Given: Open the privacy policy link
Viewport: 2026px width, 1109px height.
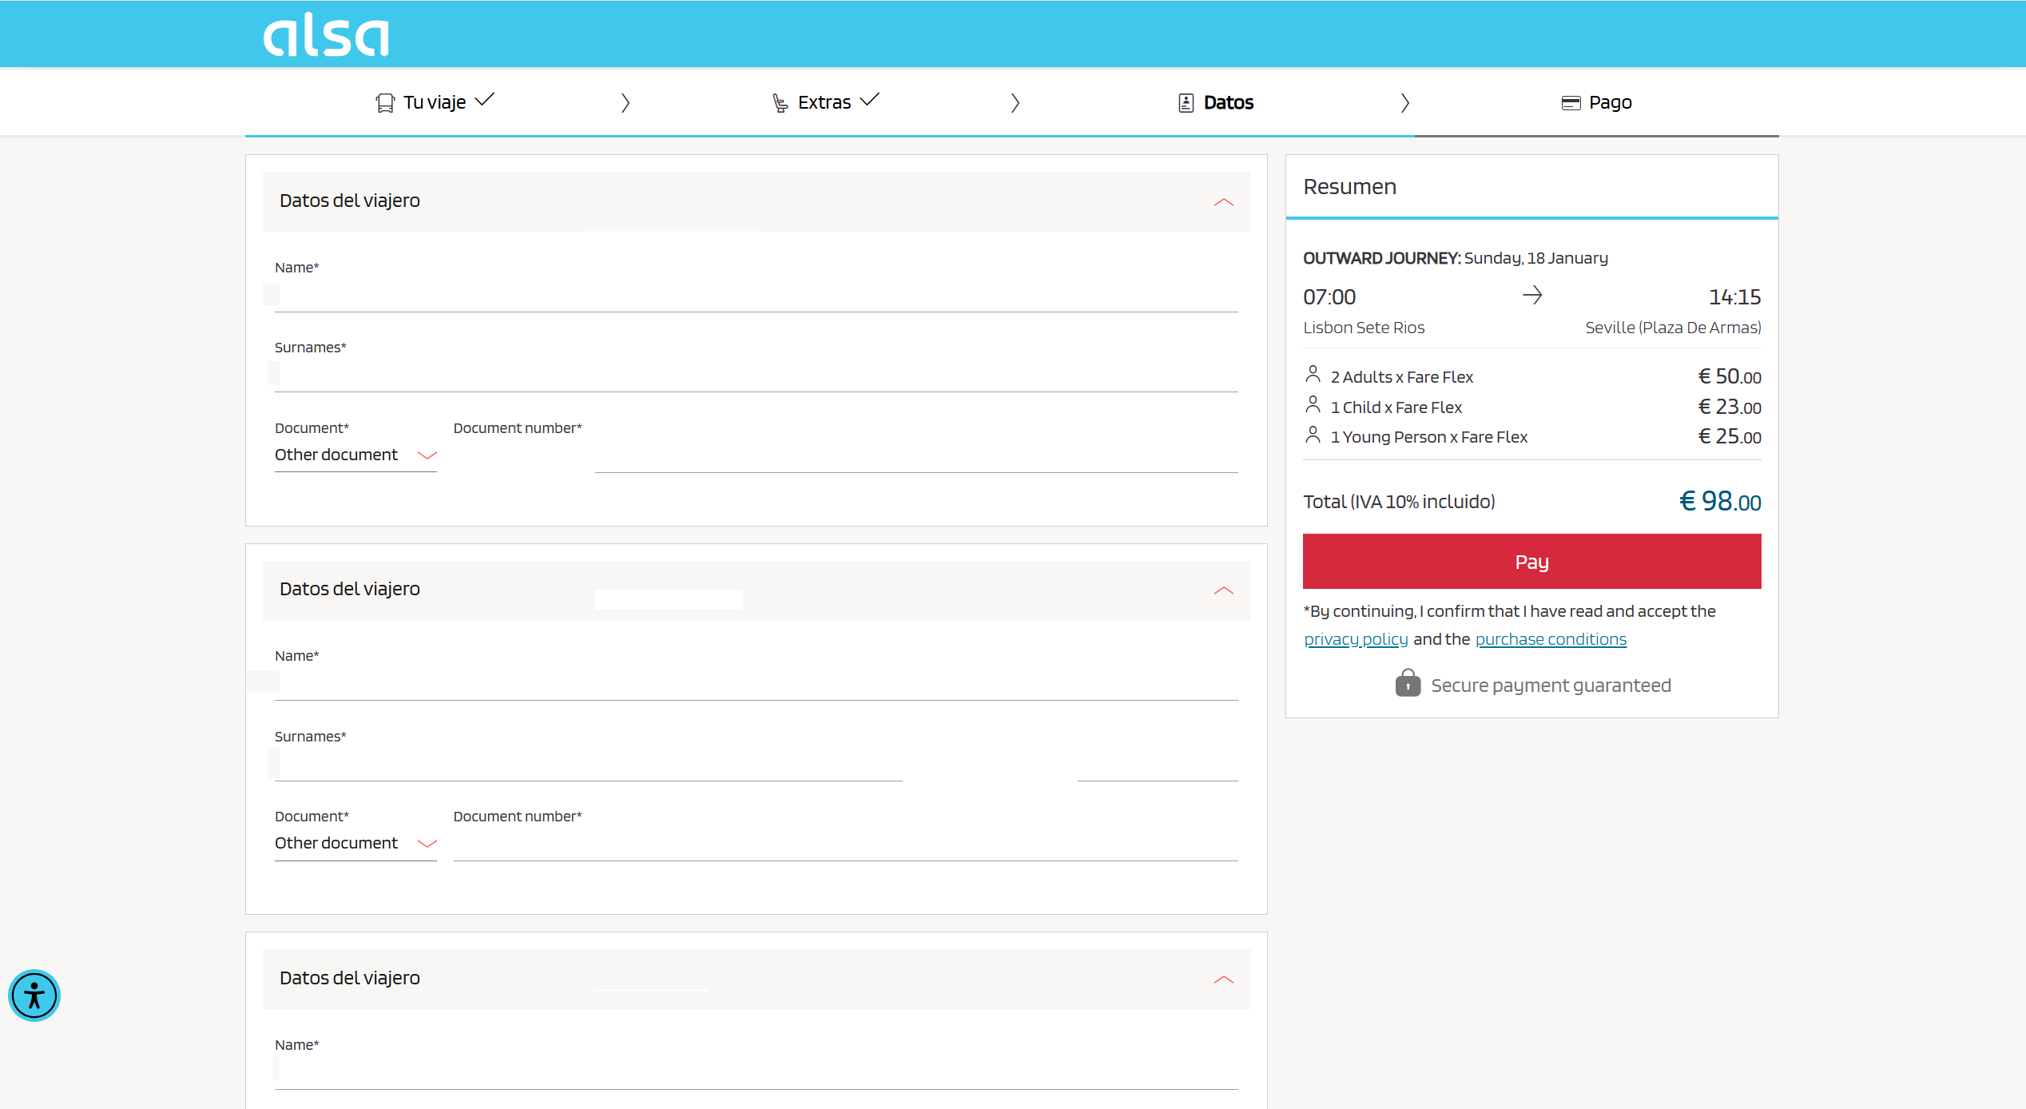Looking at the screenshot, I should click(x=1356, y=639).
